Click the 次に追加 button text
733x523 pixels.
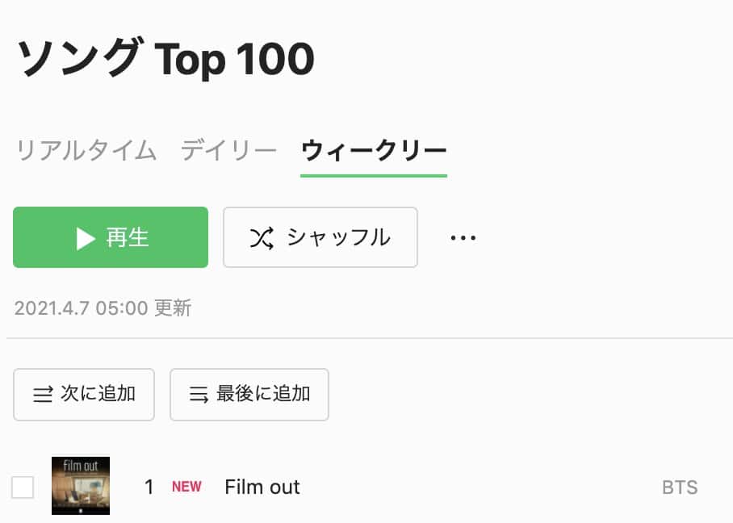click(x=98, y=394)
